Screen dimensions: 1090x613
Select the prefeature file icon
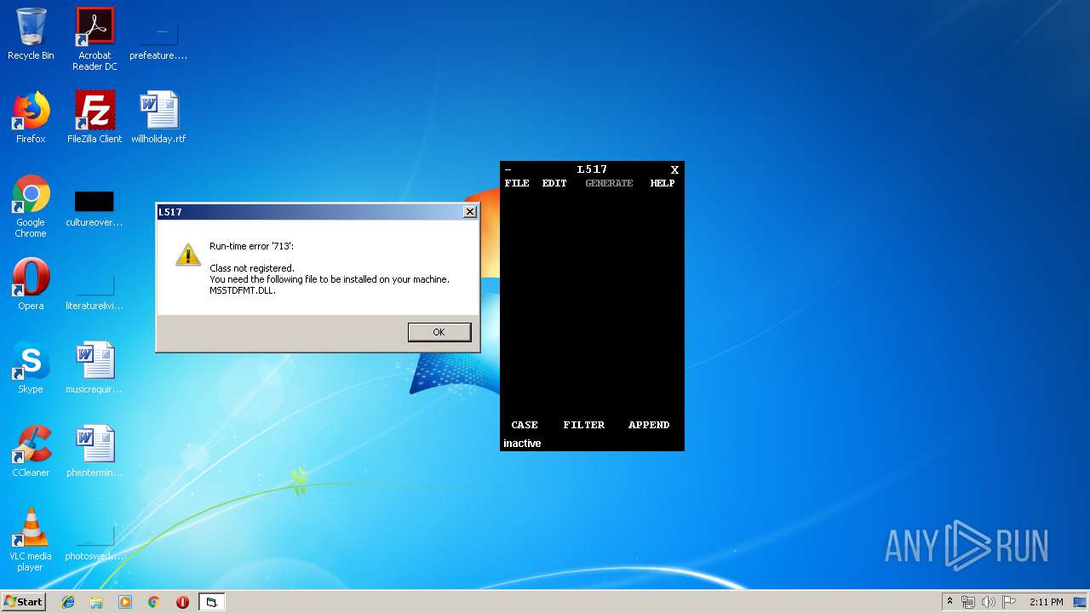click(x=158, y=39)
